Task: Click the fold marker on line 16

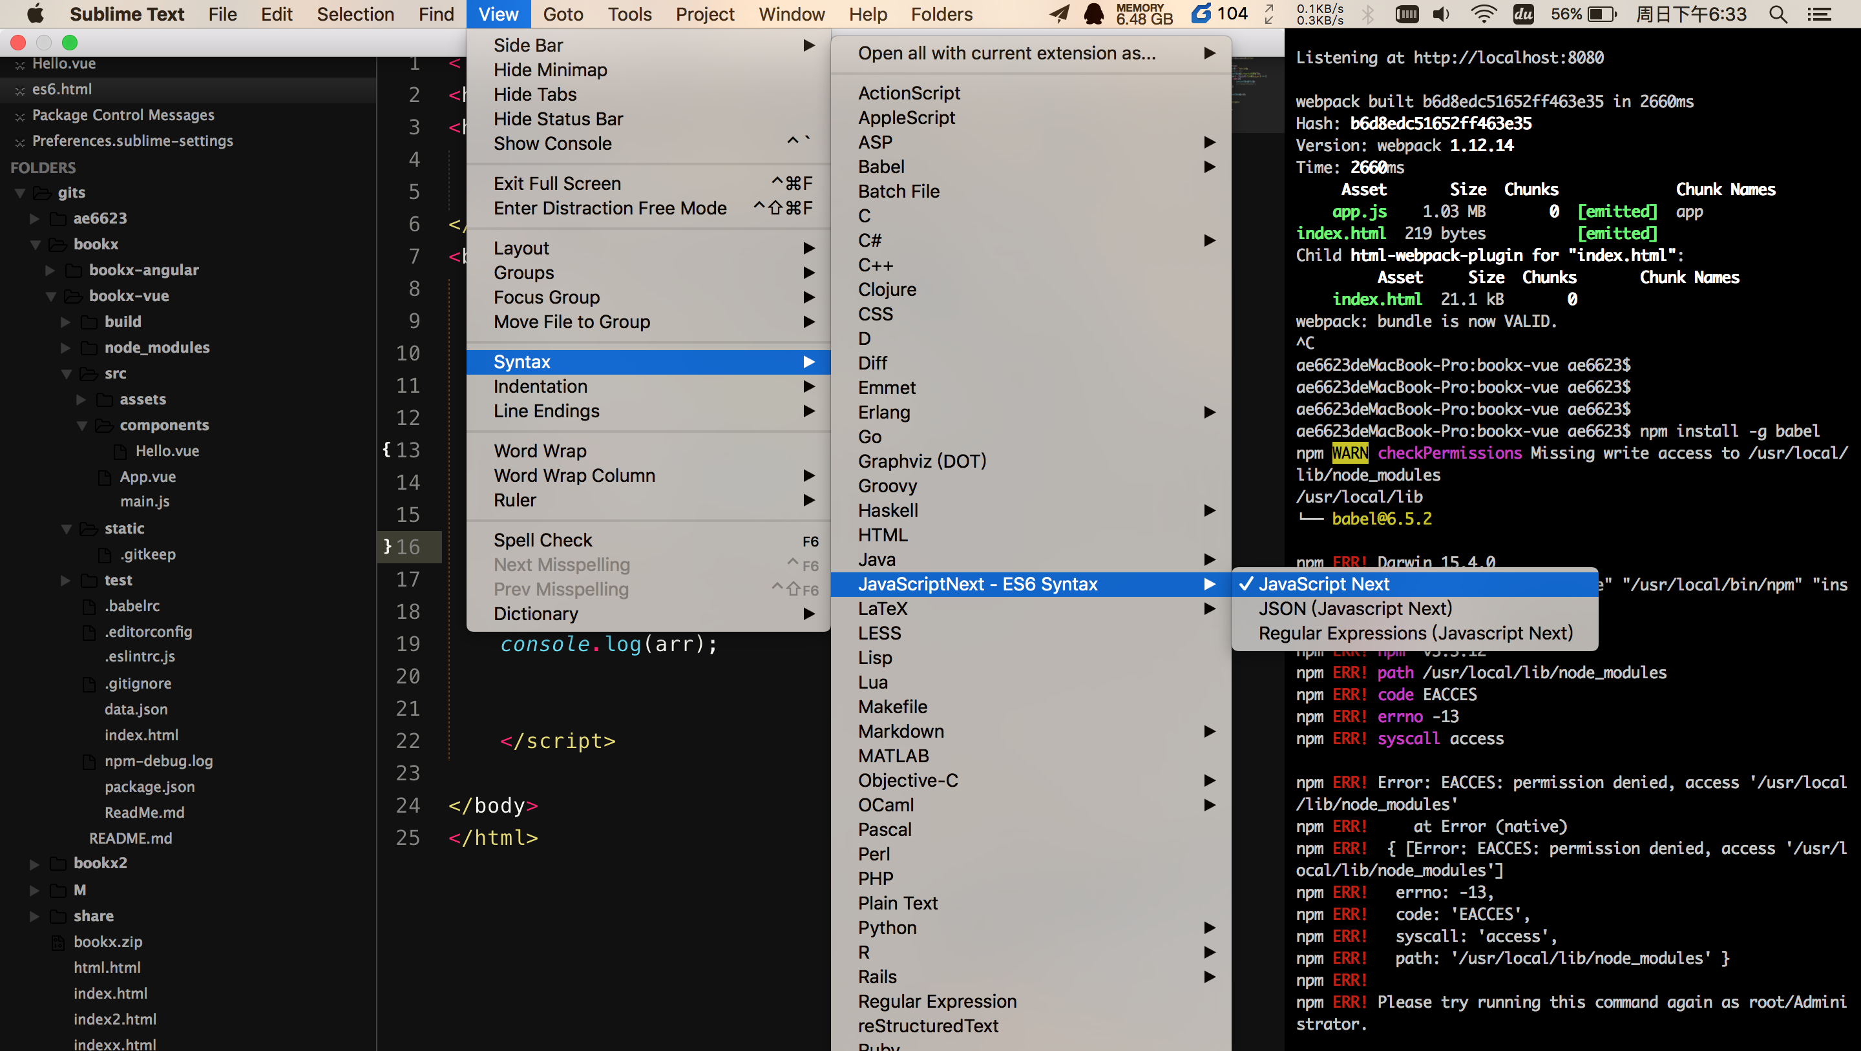Action: point(387,546)
